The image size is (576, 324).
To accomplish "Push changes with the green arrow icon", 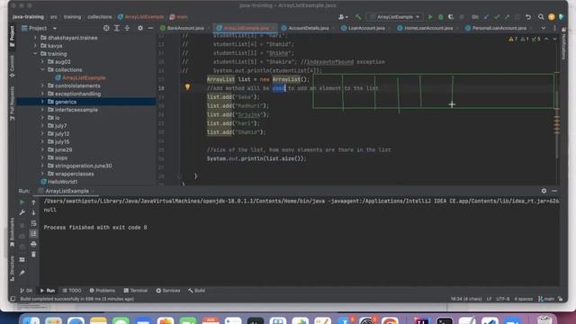I will click(x=507, y=17).
